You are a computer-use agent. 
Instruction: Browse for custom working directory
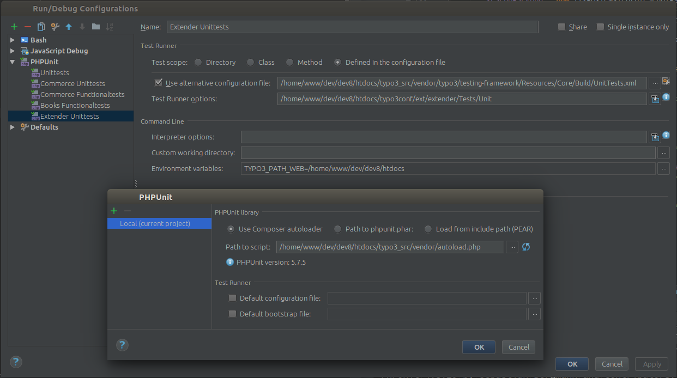click(x=663, y=153)
